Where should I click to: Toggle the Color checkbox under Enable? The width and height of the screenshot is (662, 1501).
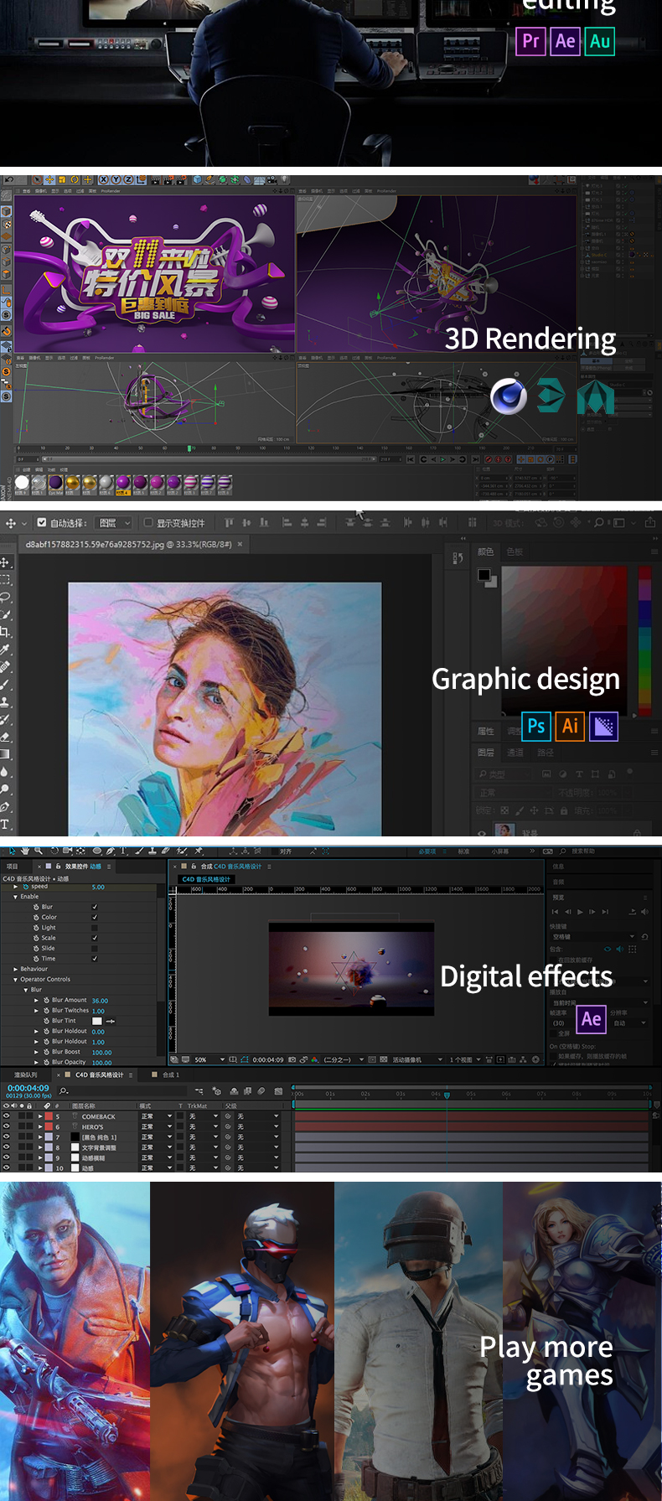[x=95, y=917]
